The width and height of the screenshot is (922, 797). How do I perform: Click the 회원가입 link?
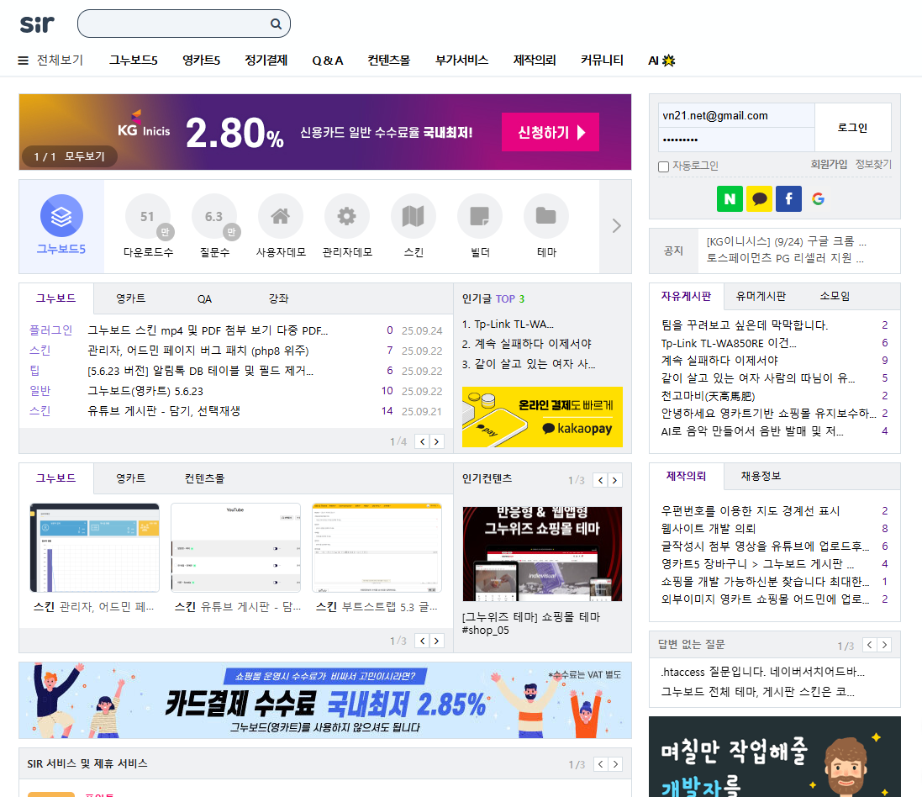(x=828, y=165)
